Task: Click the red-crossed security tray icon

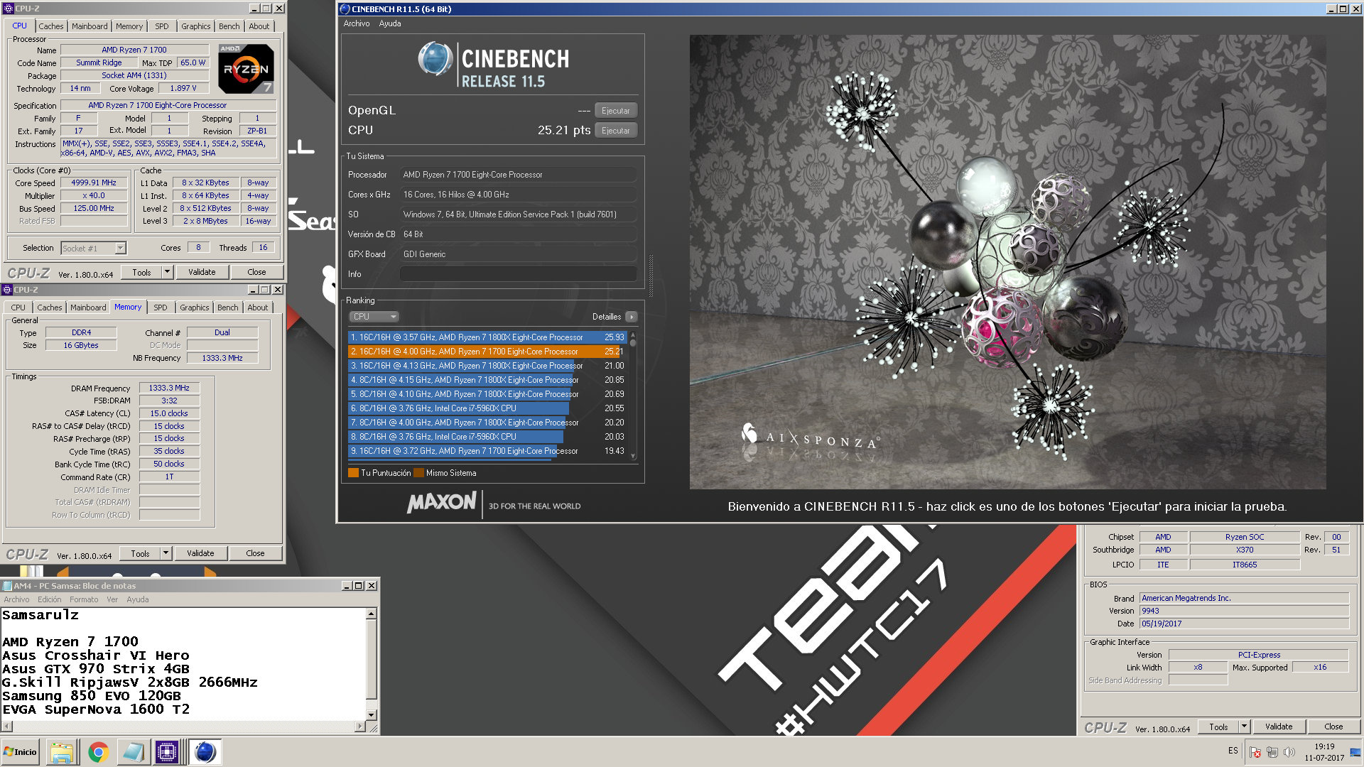Action: tap(1255, 752)
